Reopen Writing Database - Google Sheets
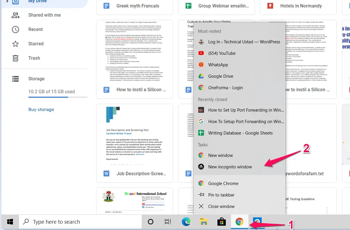Viewport: 350px width, 230px height. pyautogui.click(x=240, y=133)
